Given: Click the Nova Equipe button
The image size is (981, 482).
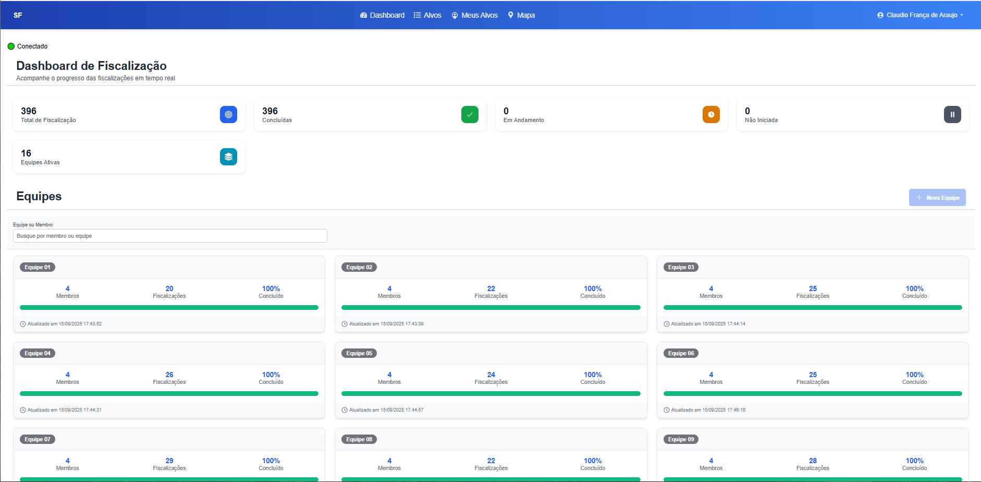Looking at the screenshot, I should point(937,198).
